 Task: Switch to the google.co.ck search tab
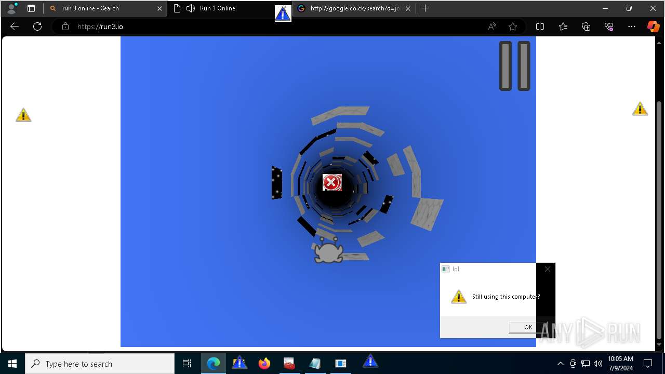(355, 8)
